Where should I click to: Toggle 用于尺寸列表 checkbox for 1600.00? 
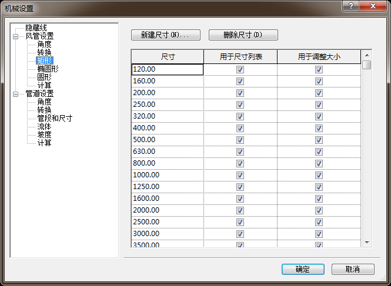pyautogui.click(x=240, y=198)
